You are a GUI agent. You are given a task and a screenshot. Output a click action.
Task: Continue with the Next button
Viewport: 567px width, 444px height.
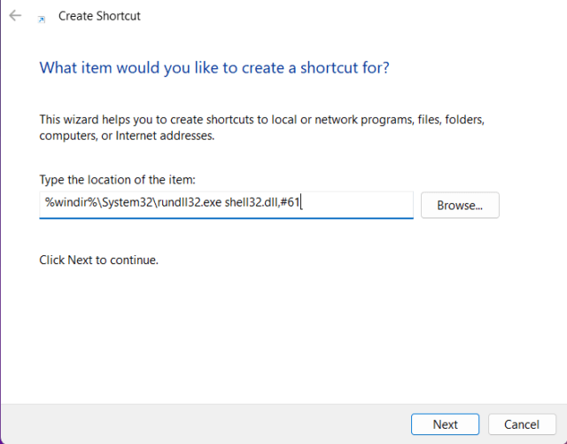click(445, 425)
